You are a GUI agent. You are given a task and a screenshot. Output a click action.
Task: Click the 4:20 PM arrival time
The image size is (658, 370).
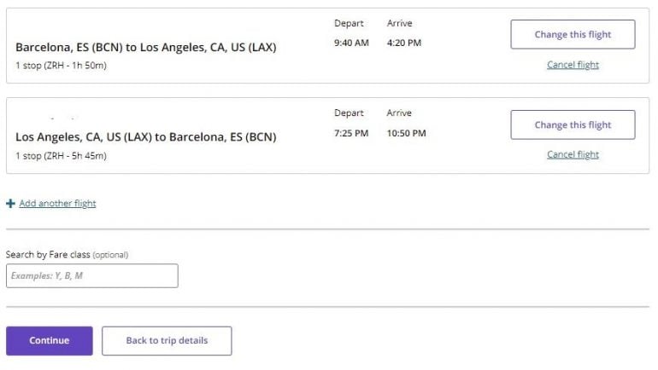(404, 43)
